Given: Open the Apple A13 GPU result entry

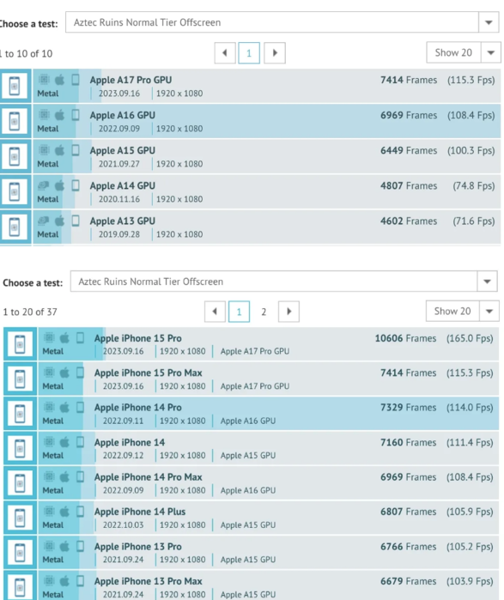Looking at the screenshot, I should [x=250, y=227].
